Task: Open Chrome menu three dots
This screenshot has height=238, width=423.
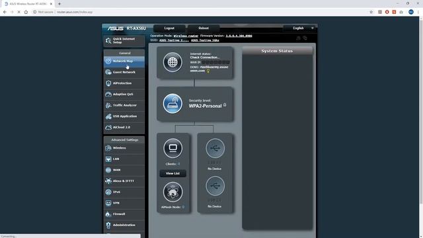Action: [418, 12]
